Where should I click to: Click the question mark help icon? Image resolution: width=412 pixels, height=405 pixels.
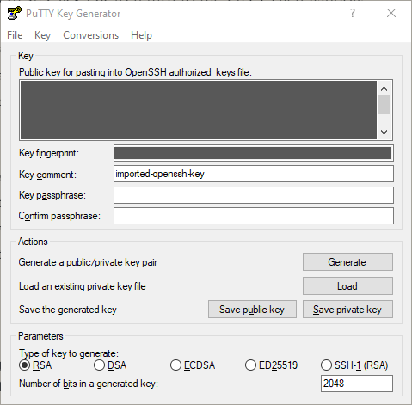pyautogui.click(x=353, y=13)
